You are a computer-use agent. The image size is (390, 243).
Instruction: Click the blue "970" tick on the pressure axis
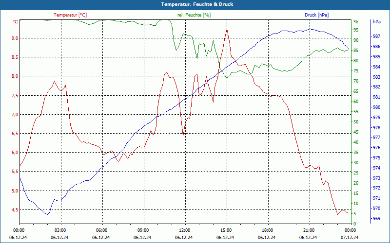[x=376, y=208]
